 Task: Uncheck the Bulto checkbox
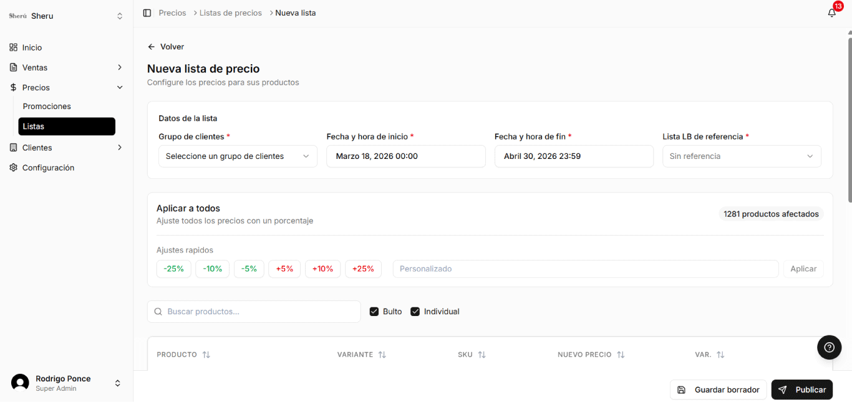374,312
